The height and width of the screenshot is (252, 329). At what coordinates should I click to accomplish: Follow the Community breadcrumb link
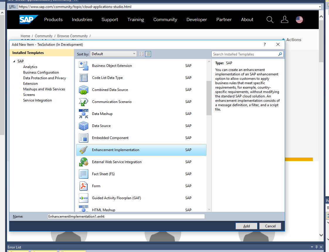[x=44, y=36]
